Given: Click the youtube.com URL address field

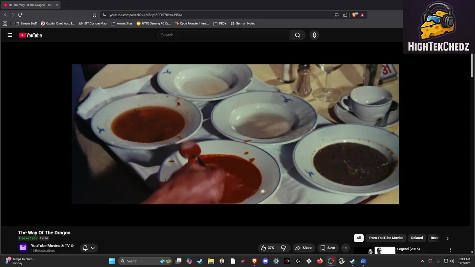Looking at the screenshot, I should [219, 15].
